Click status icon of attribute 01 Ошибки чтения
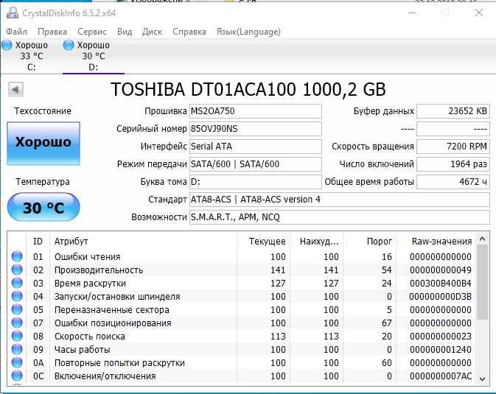 (17, 256)
